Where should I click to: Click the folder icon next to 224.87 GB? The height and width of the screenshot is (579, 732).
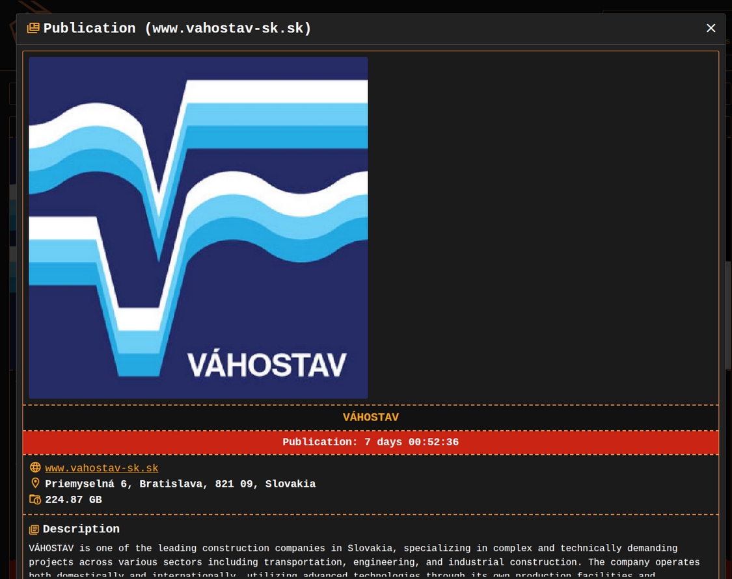tap(35, 500)
